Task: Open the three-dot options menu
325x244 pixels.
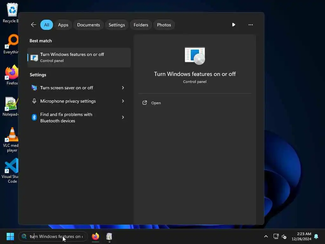Action: click(x=251, y=25)
